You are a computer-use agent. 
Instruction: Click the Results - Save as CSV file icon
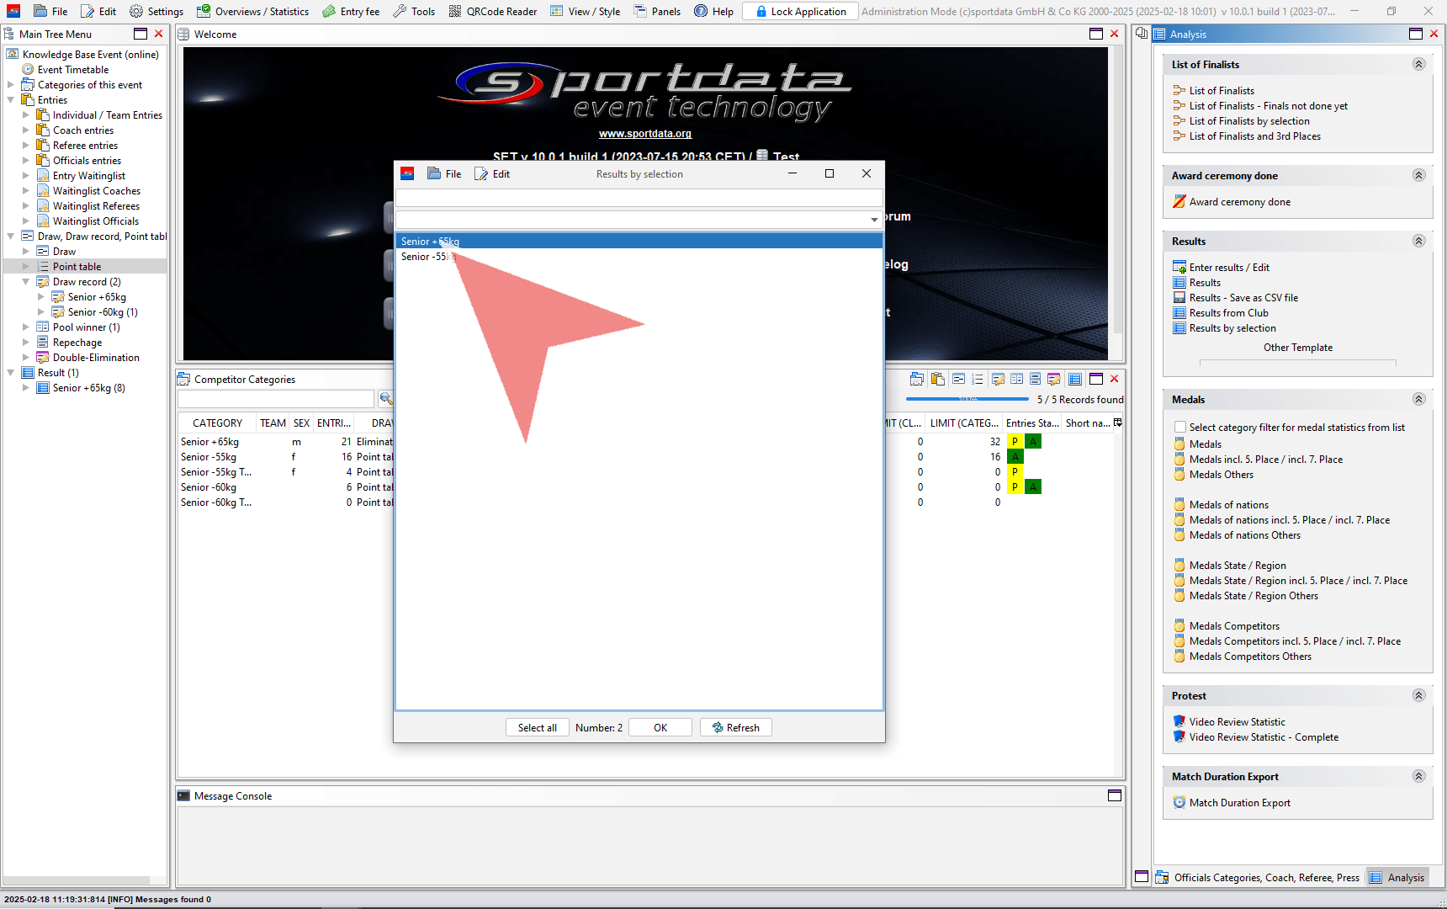1179,298
